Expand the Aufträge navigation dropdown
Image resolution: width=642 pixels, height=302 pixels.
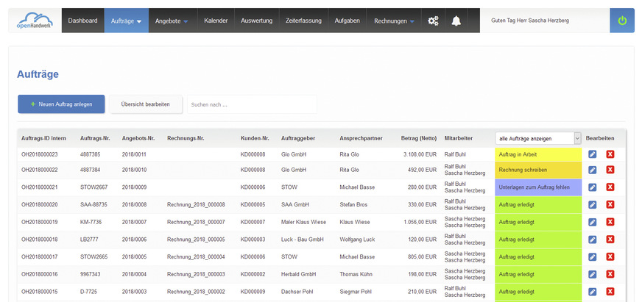click(x=126, y=21)
